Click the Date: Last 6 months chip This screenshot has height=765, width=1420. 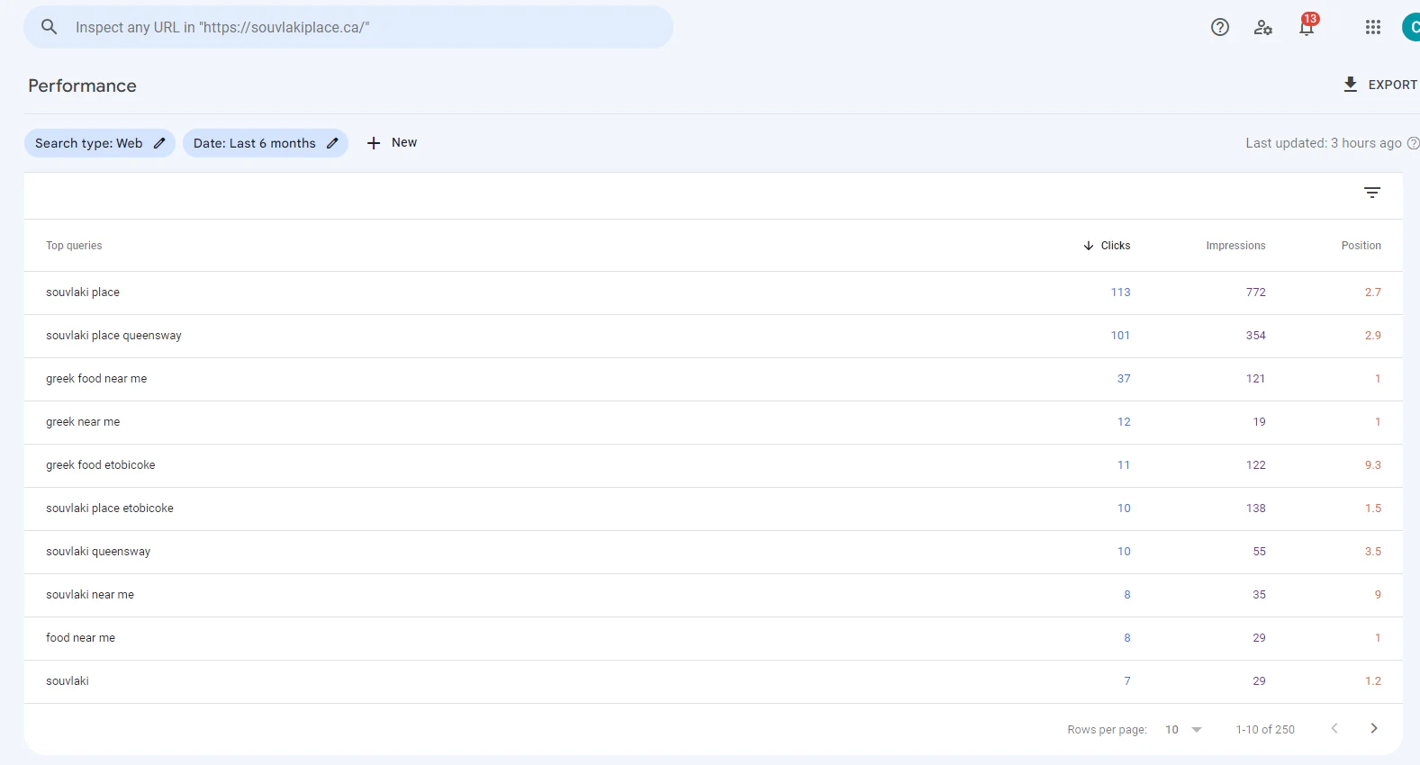point(266,143)
